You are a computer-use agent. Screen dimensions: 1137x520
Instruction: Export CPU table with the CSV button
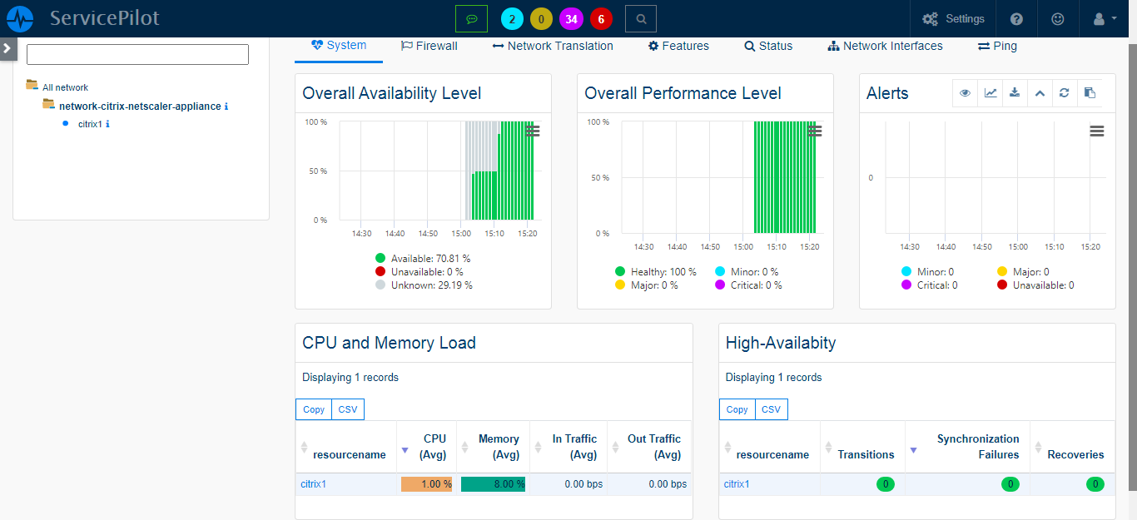click(347, 409)
